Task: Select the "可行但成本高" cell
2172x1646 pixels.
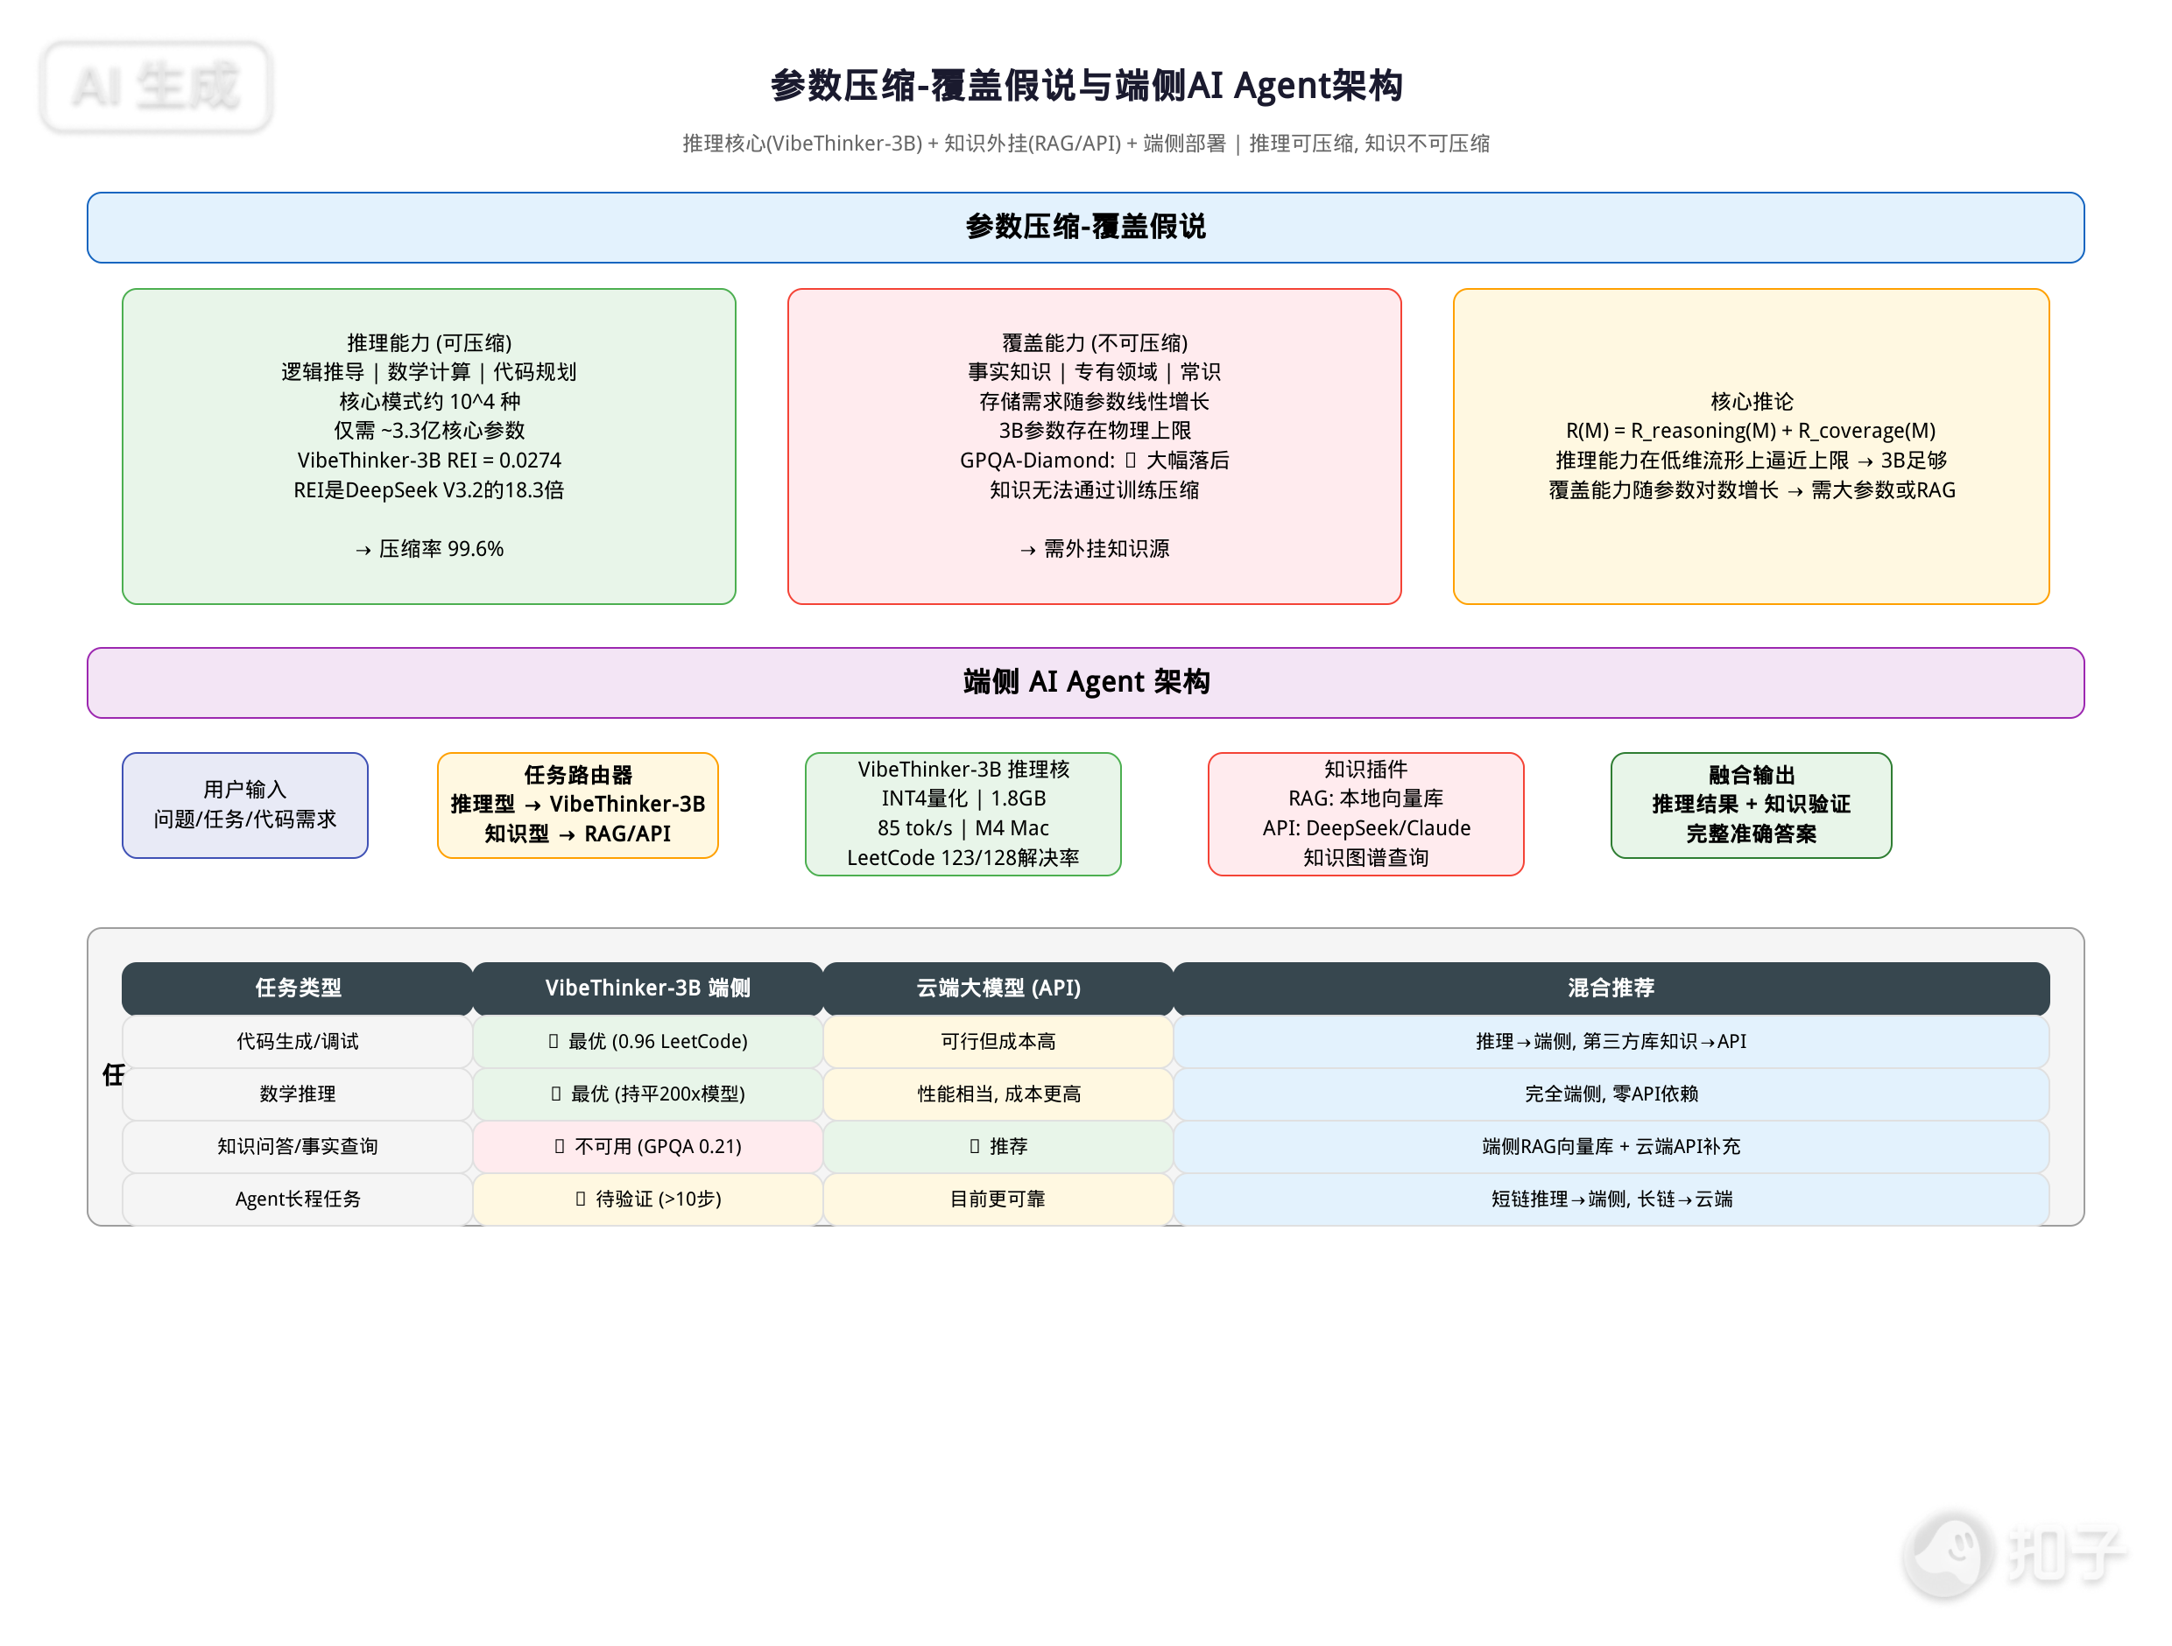Action: click(x=998, y=1041)
